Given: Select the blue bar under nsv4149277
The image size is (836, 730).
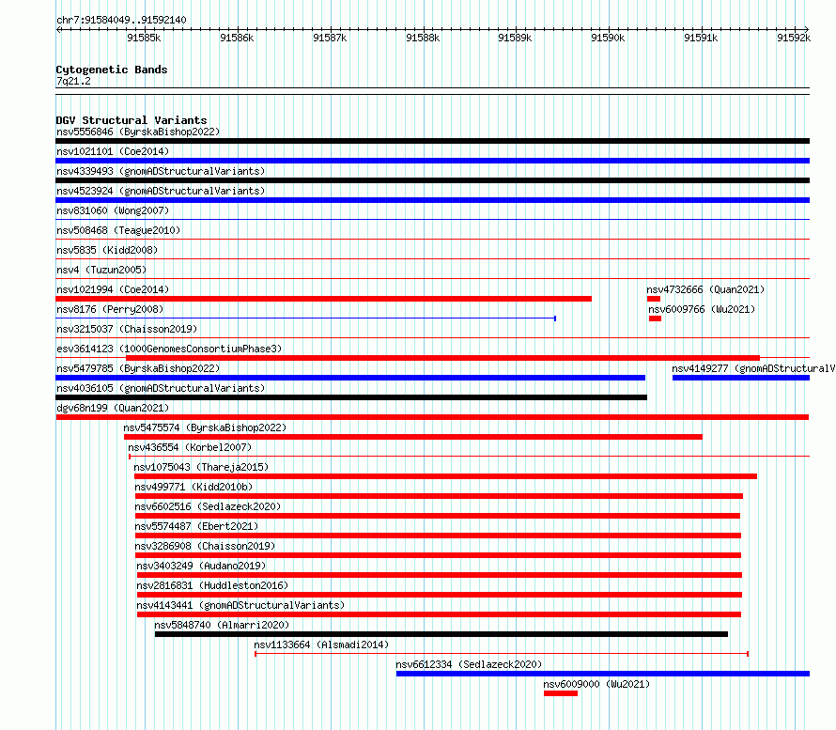Looking at the screenshot, I should (741, 378).
